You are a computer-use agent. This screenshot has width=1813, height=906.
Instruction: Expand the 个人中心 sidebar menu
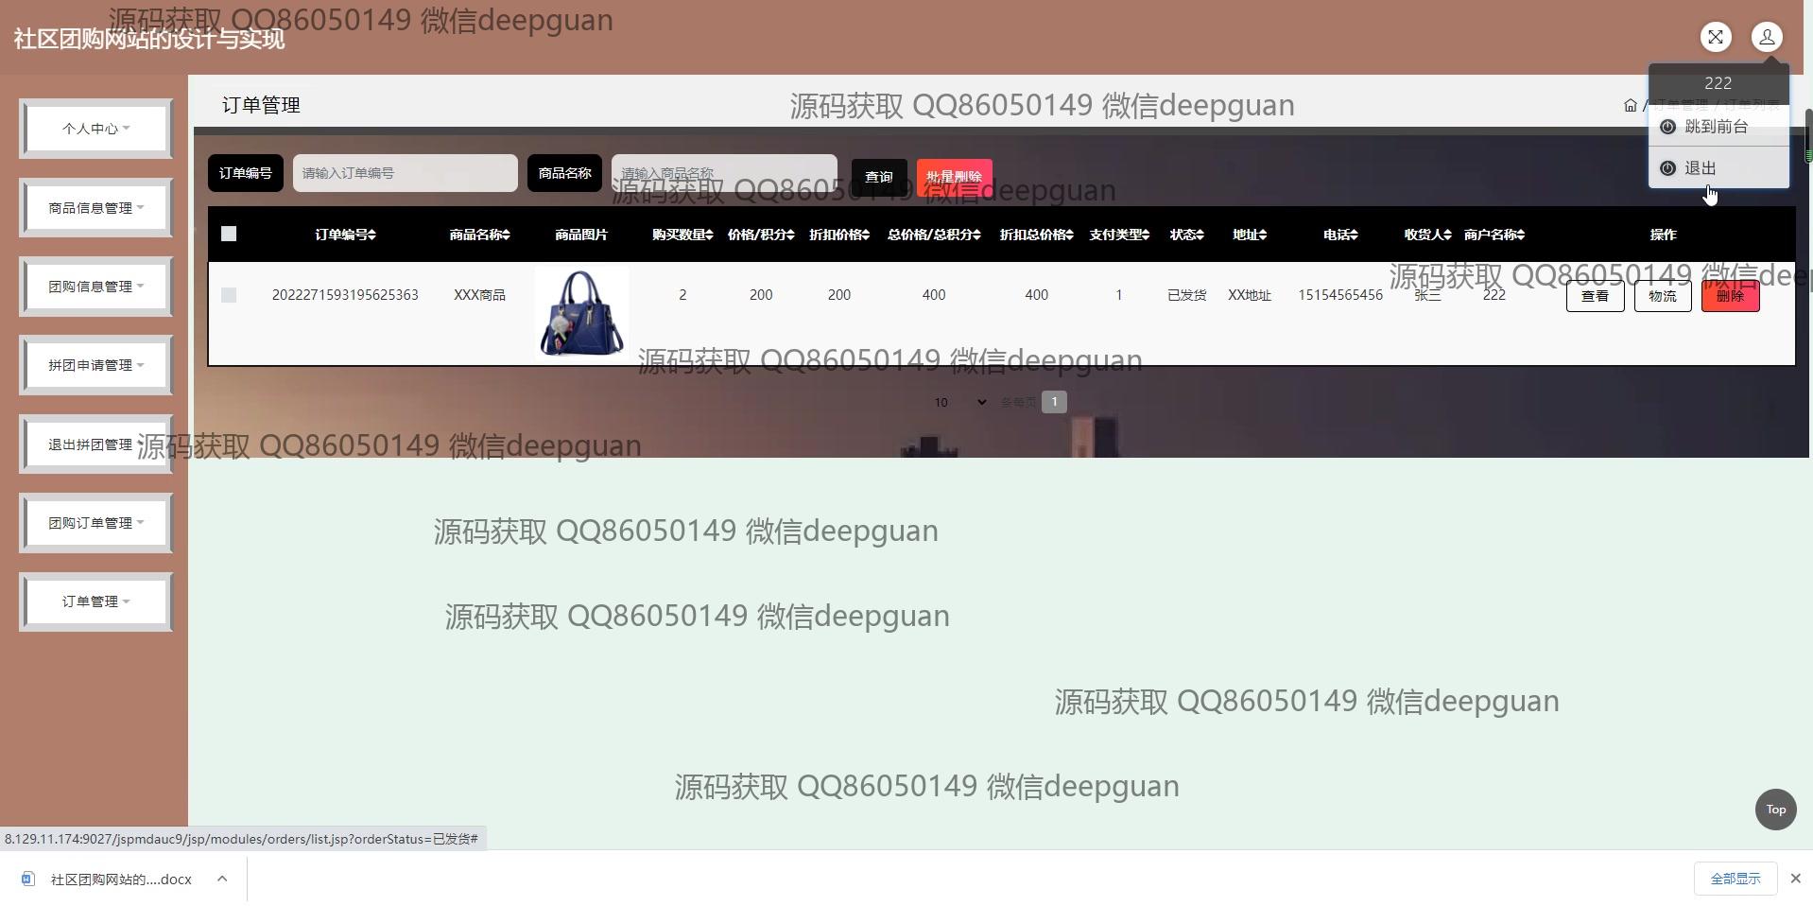(95, 129)
